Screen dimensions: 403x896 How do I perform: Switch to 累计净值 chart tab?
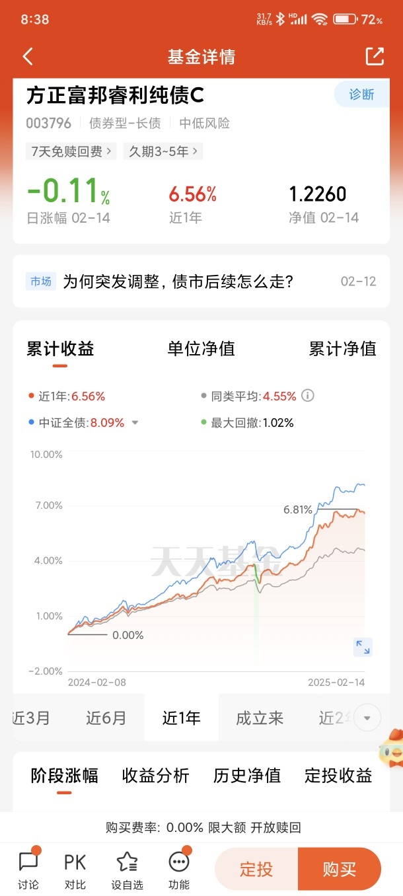tap(342, 349)
